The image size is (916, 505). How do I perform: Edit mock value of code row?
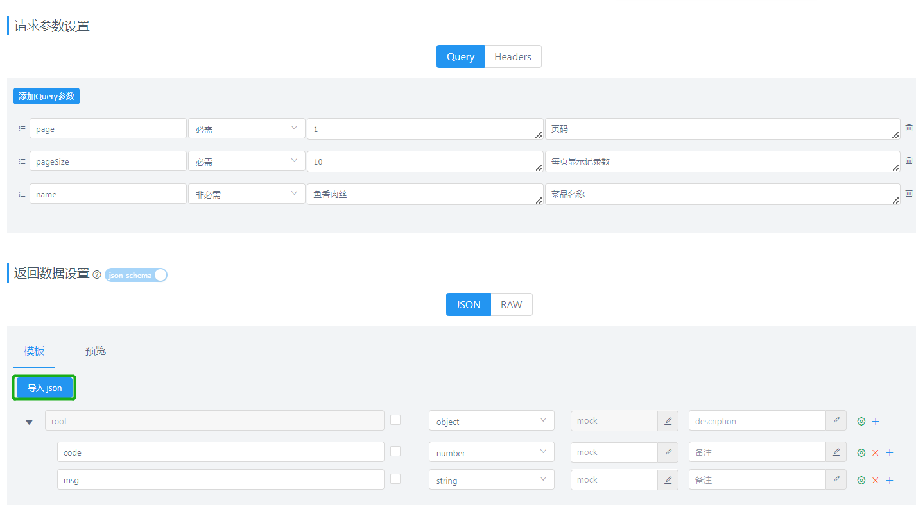[668, 452]
